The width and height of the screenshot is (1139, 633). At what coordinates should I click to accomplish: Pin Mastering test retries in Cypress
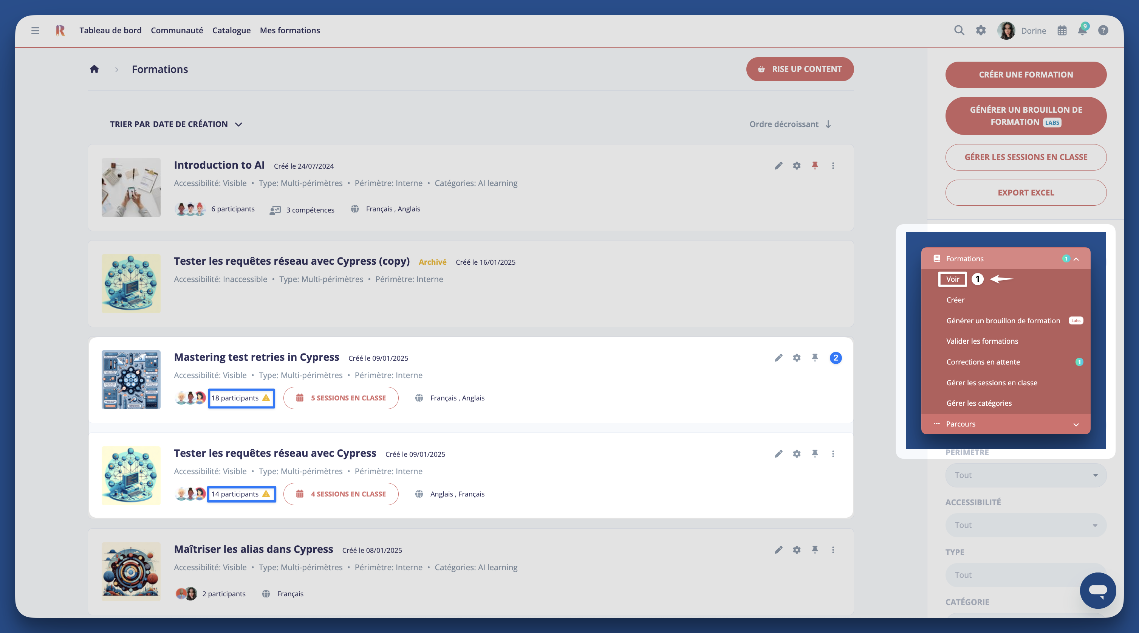pos(815,358)
